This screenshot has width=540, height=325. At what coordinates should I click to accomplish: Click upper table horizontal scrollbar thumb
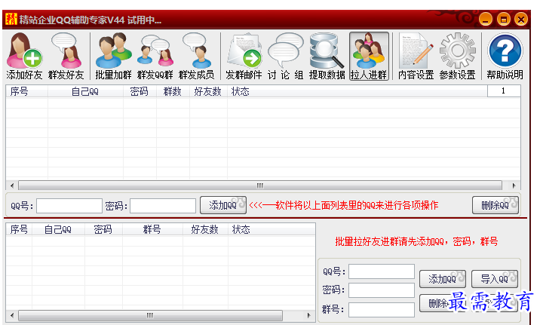pyautogui.click(x=260, y=185)
